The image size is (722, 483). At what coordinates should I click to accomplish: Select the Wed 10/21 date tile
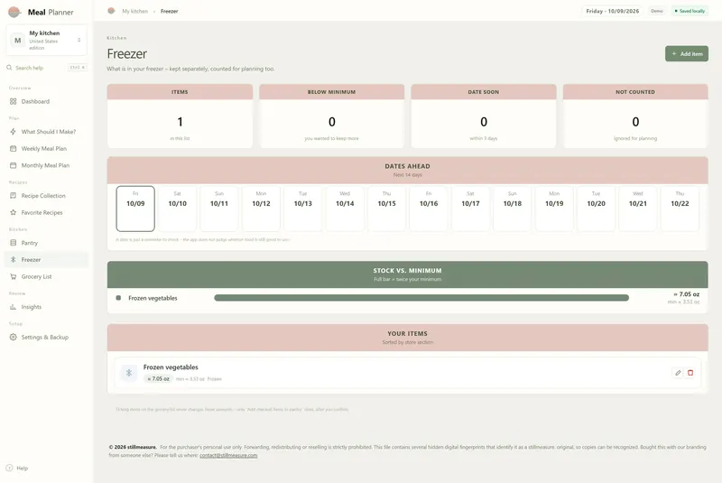click(x=638, y=209)
